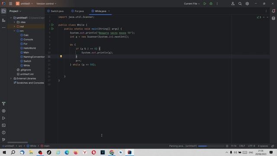Screen dimensions: 277x156
Task: Click line separator CRLF in status bar
Action: (x=242, y=146)
